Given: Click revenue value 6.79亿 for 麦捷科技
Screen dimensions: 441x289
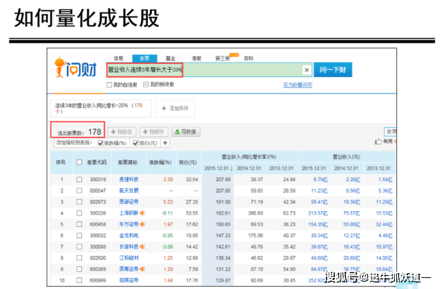Looking at the screenshot, I should click(x=321, y=180).
